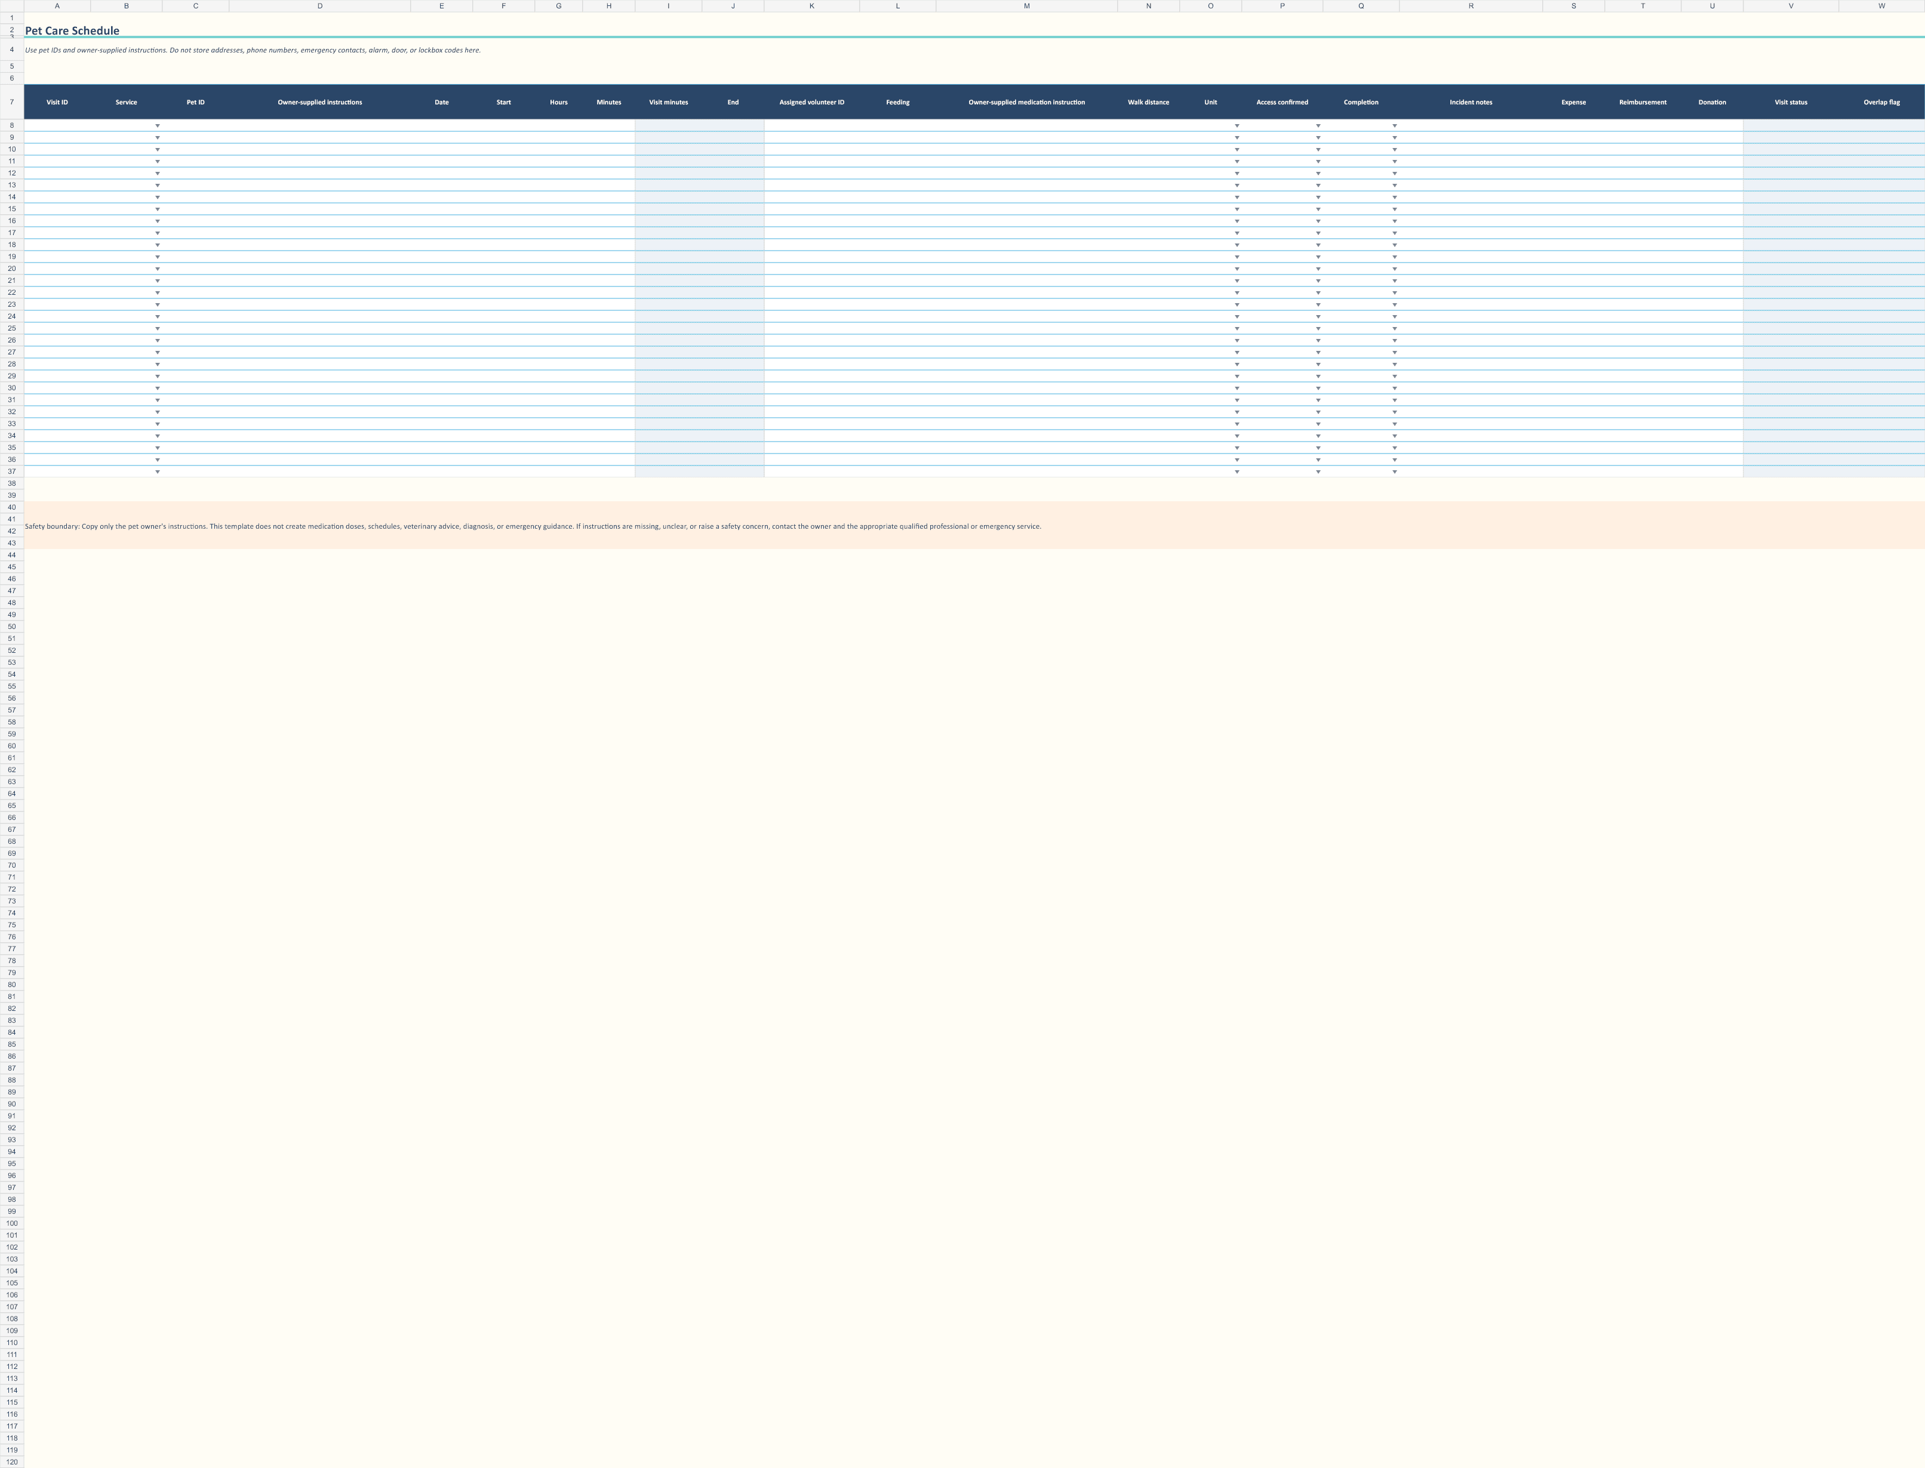Viewport: 1925px width, 1468px height.
Task: Click the Date header cell
Action: pyautogui.click(x=441, y=102)
